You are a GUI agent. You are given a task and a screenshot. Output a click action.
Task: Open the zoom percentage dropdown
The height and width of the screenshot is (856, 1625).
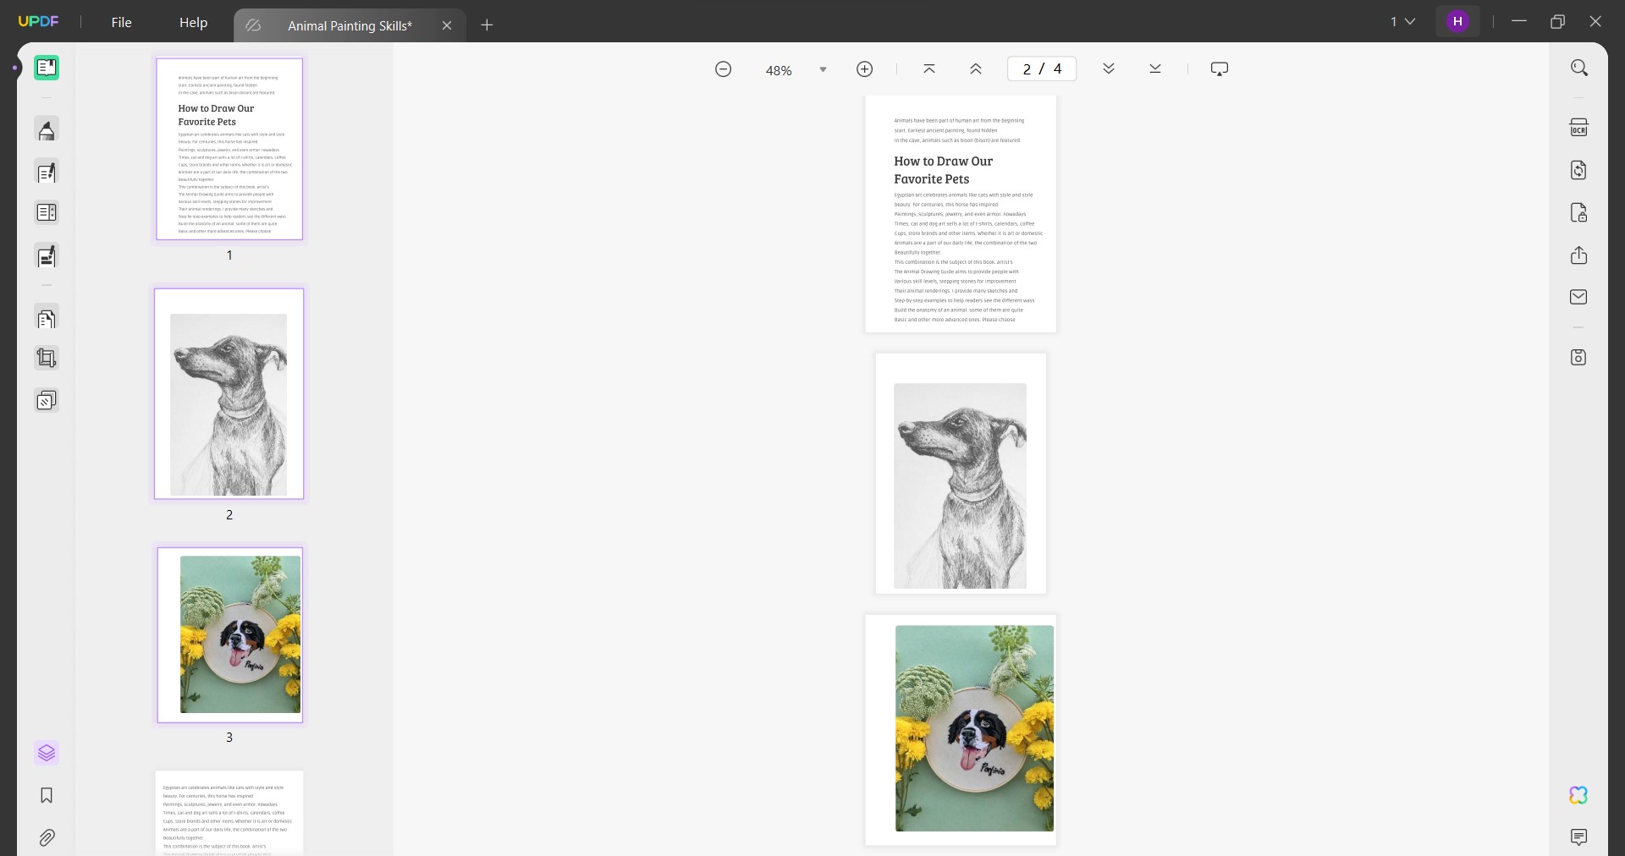[x=822, y=69]
